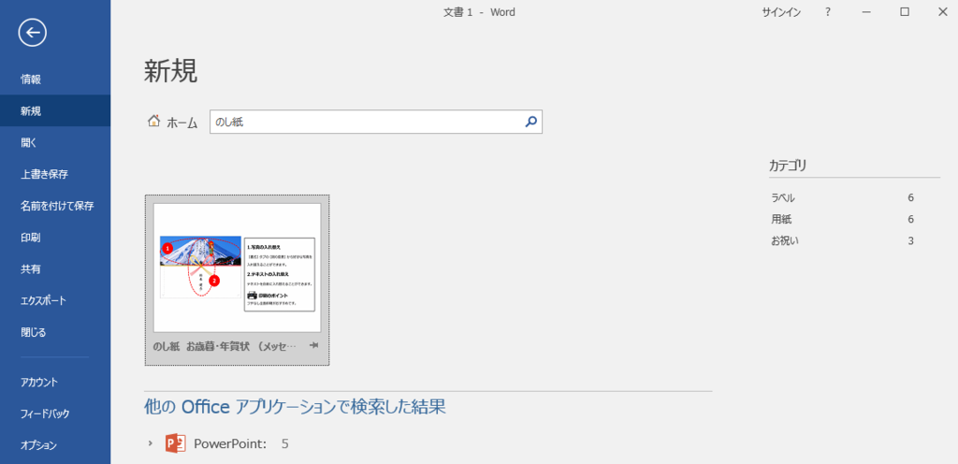Maximize the Word window
958x464 pixels.
pos(905,11)
